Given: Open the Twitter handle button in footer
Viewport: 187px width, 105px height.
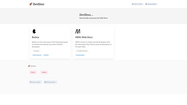Looking at the screenshot, I should pos(50,82).
